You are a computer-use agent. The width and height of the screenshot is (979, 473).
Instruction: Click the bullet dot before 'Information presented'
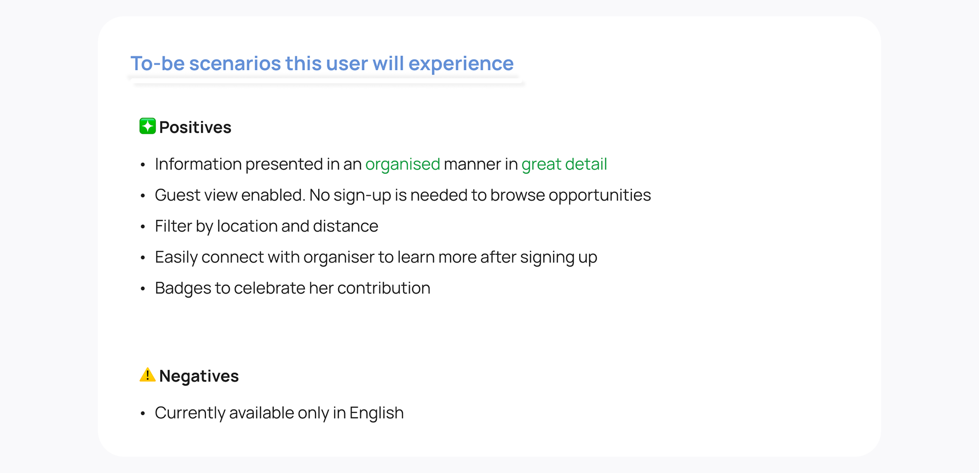(143, 165)
